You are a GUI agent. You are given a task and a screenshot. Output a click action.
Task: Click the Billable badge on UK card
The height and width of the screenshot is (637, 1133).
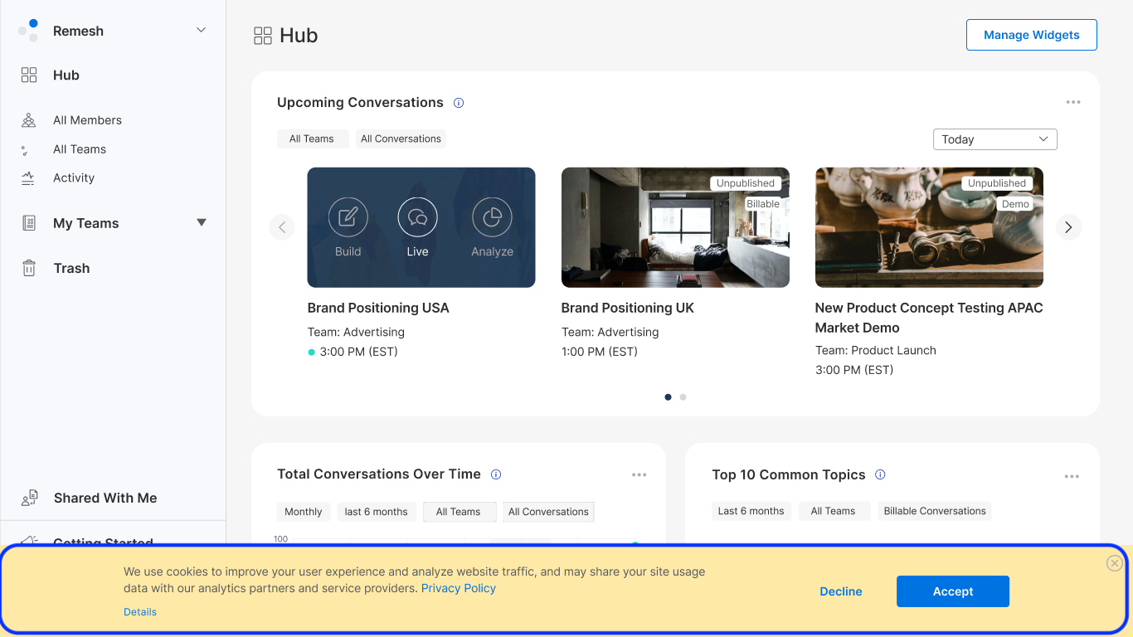pyautogui.click(x=763, y=204)
